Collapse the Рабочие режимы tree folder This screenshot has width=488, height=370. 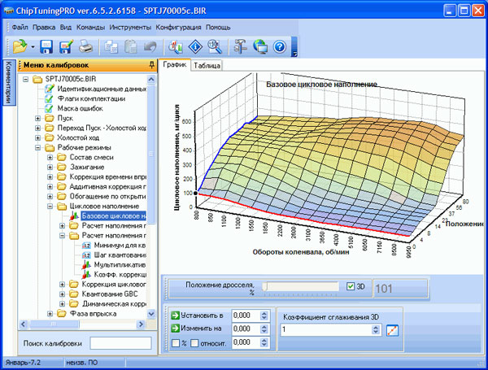click(38, 149)
